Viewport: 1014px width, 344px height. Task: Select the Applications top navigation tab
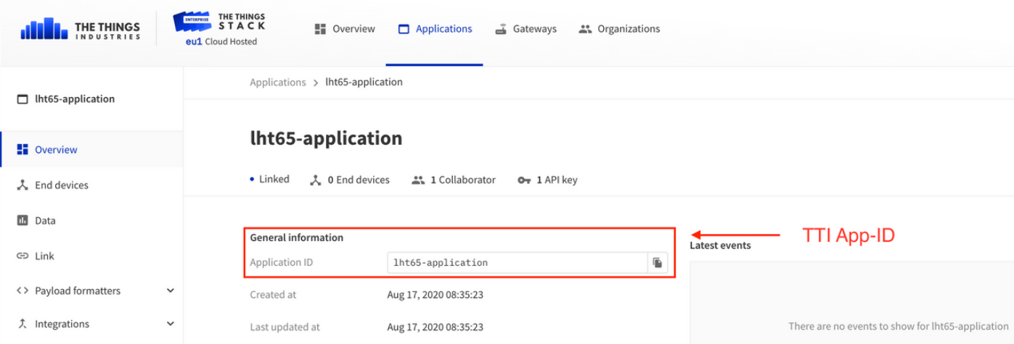435,29
